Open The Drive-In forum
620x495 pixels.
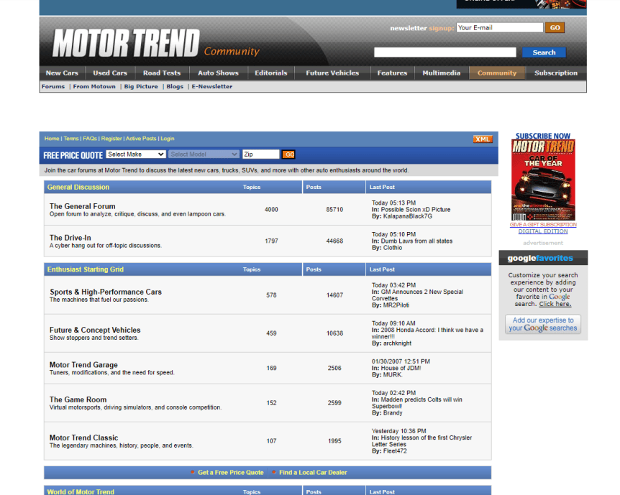(70, 238)
